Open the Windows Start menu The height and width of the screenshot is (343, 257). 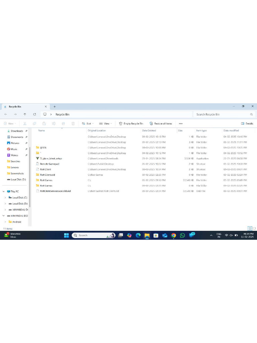click(67, 235)
